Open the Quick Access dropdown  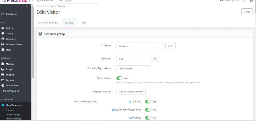tap(45, 1)
